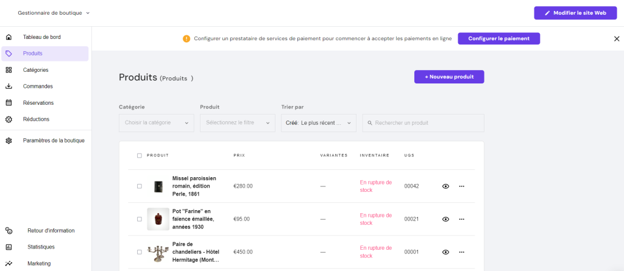Screen dimensions: 624x271
Task: Open three-dot menu for Missel paroissien romain
Action: pos(461,186)
